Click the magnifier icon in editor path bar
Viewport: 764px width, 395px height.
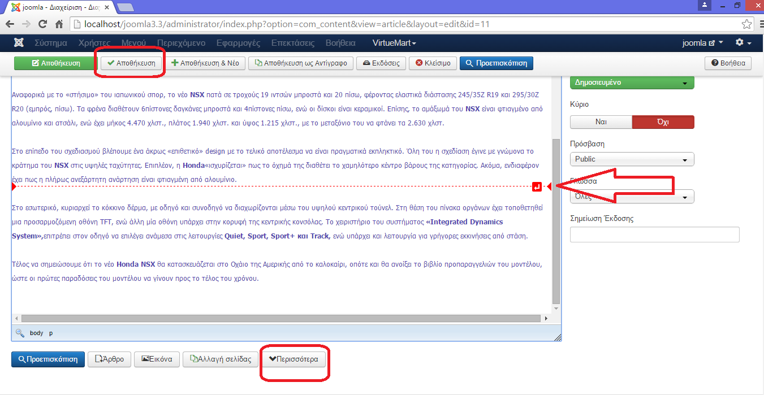point(20,333)
